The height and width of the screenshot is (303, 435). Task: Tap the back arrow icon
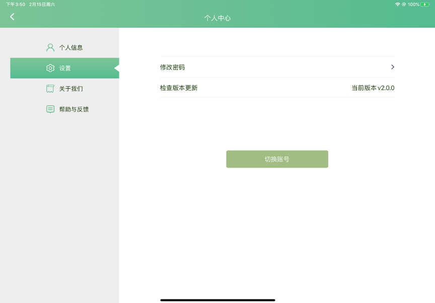(x=12, y=17)
